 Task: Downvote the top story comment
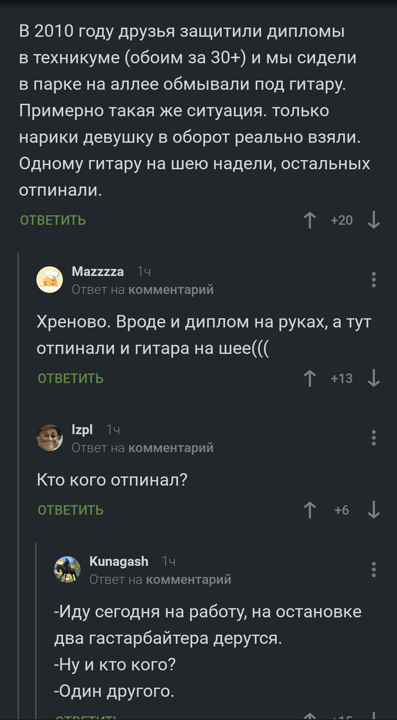[x=374, y=220]
